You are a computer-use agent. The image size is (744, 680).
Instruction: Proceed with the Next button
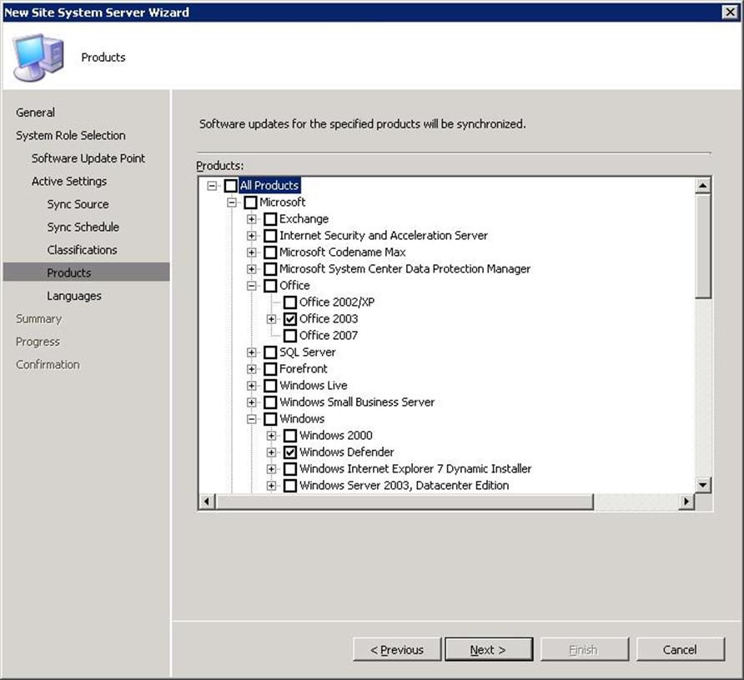[489, 649]
